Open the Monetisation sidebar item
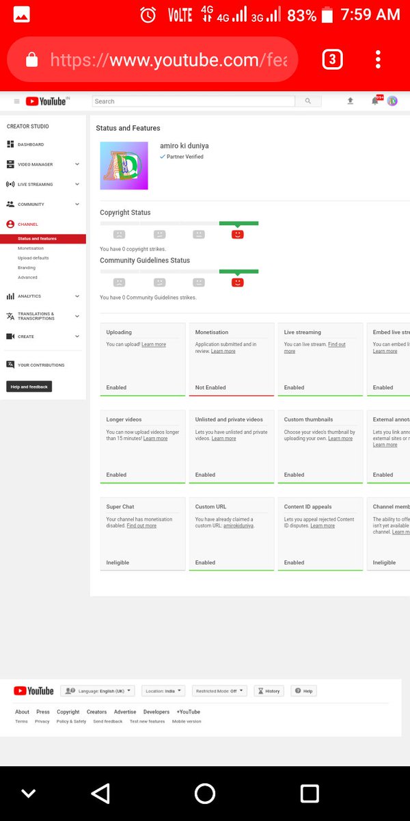Screen dimensions: 410x821 coord(31,248)
